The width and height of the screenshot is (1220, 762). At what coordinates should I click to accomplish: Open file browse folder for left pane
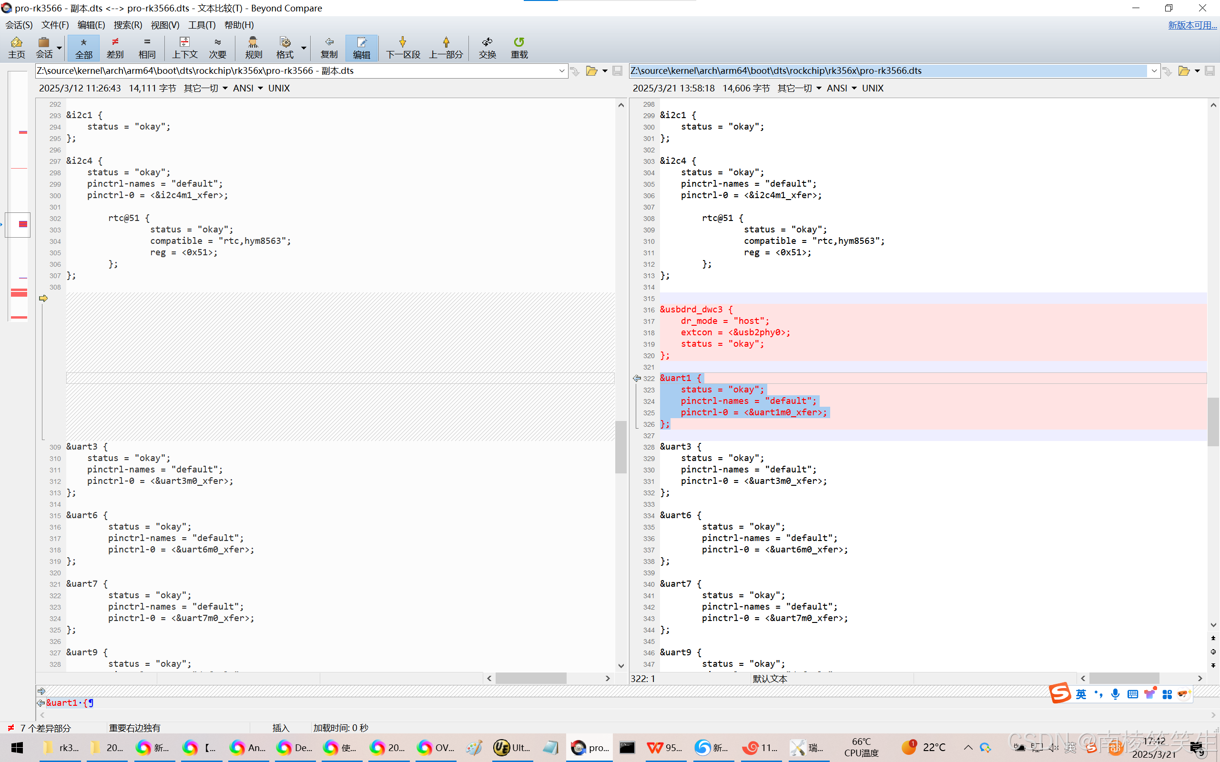point(591,71)
